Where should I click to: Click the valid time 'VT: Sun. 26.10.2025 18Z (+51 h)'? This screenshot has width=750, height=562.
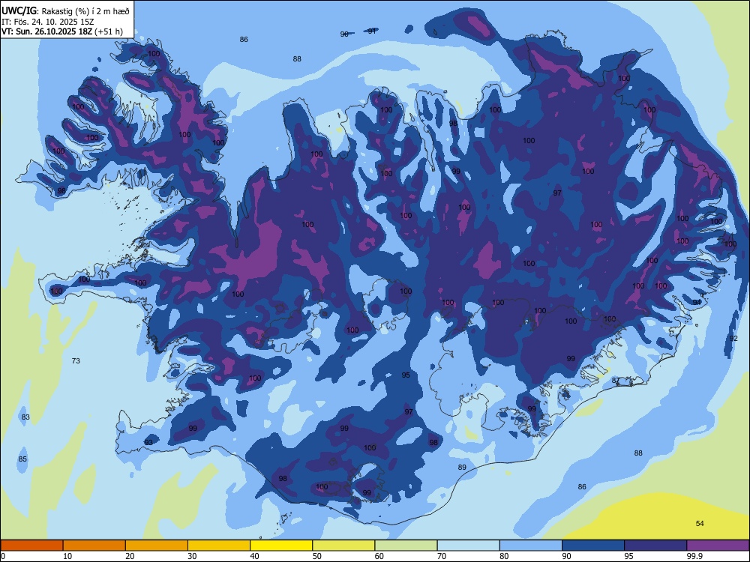pyautogui.click(x=61, y=31)
